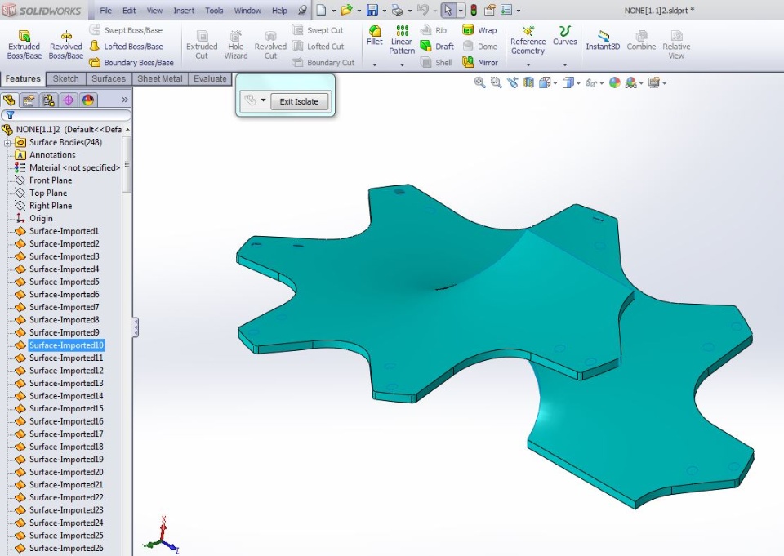Open dropdown under Reference Geometry
The height and width of the screenshot is (556, 784).
coord(528,64)
